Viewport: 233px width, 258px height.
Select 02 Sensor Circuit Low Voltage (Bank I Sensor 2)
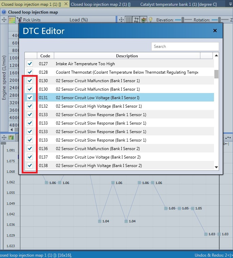pyautogui.click(x=98, y=157)
